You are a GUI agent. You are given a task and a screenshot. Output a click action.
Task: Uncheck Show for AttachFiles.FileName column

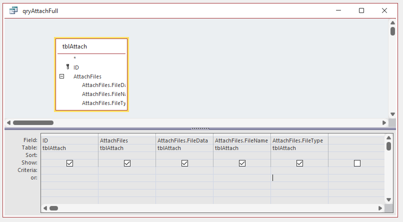(242, 163)
